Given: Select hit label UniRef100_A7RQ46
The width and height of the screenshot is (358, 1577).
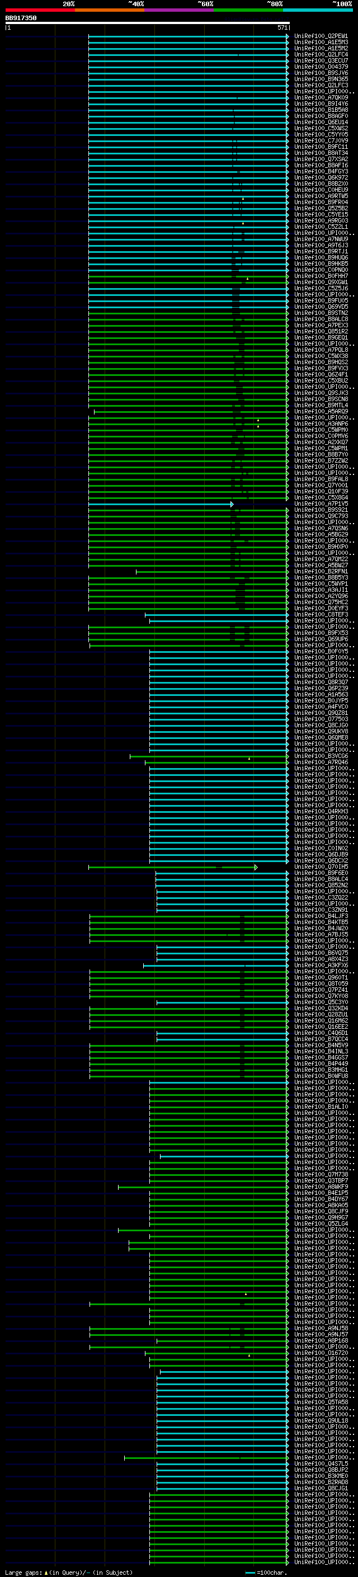Looking at the screenshot, I should (321, 762).
